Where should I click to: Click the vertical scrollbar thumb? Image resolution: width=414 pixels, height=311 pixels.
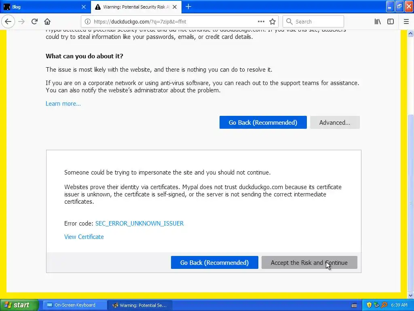pos(411,202)
